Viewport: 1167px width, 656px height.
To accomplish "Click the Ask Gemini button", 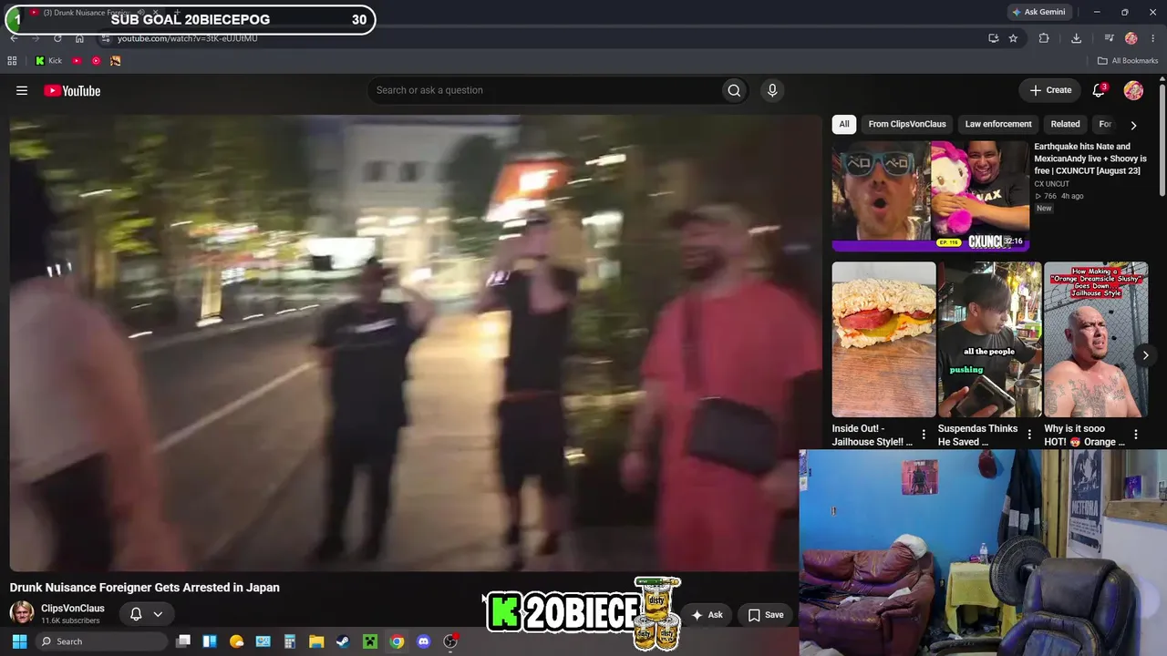I will [x=1038, y=12].
